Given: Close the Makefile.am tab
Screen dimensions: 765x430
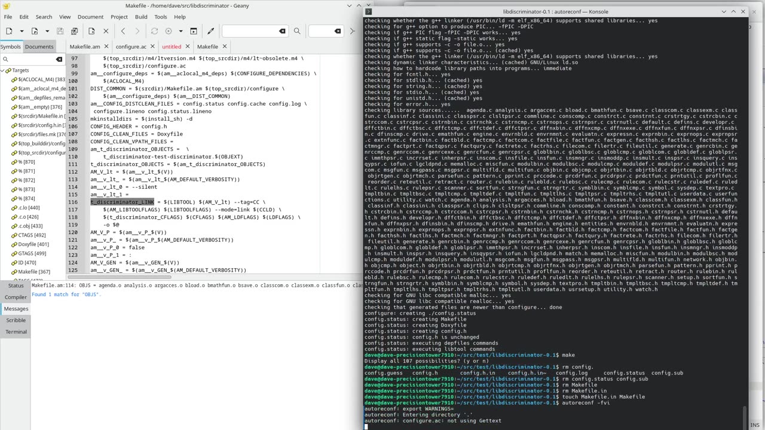Looking at the screenshot, I should 106,47.
